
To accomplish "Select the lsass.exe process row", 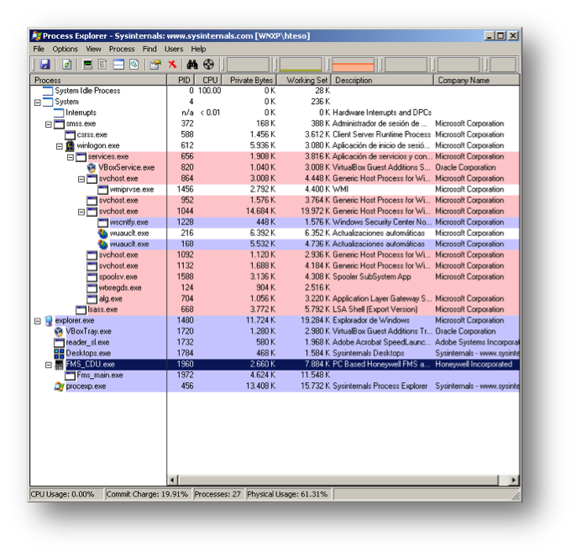I will tap(275, 310).
